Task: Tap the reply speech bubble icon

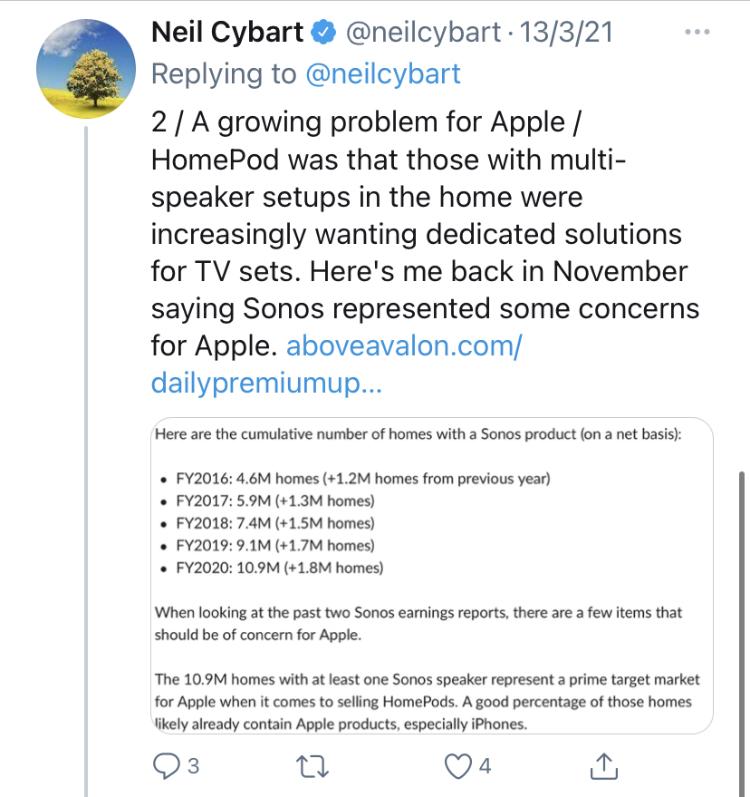Action: point(166,766)
